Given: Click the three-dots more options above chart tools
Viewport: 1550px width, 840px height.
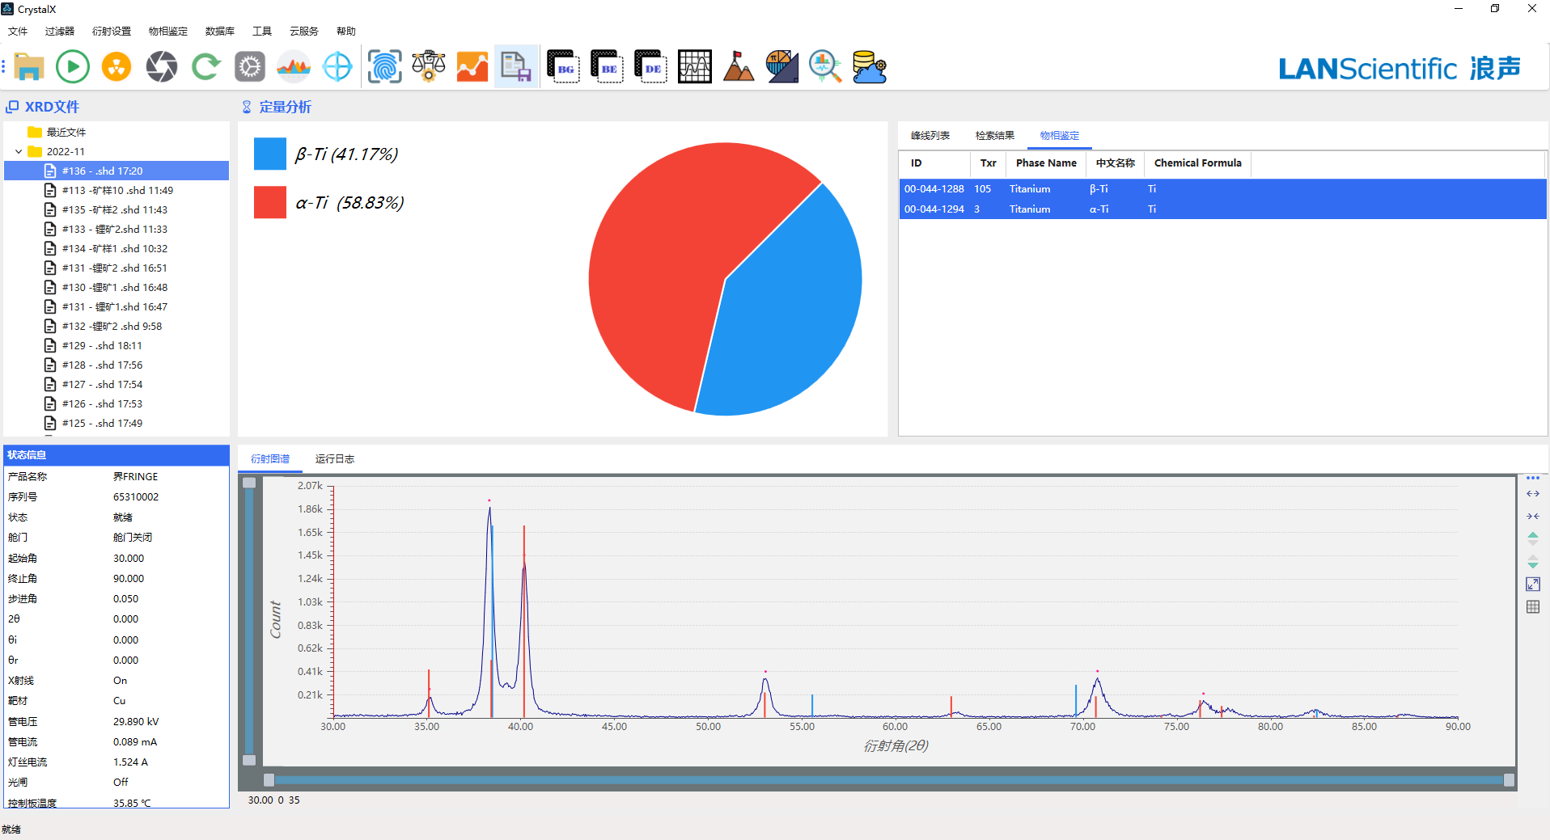Looking at the screenshot, I should pos(1532,478).
